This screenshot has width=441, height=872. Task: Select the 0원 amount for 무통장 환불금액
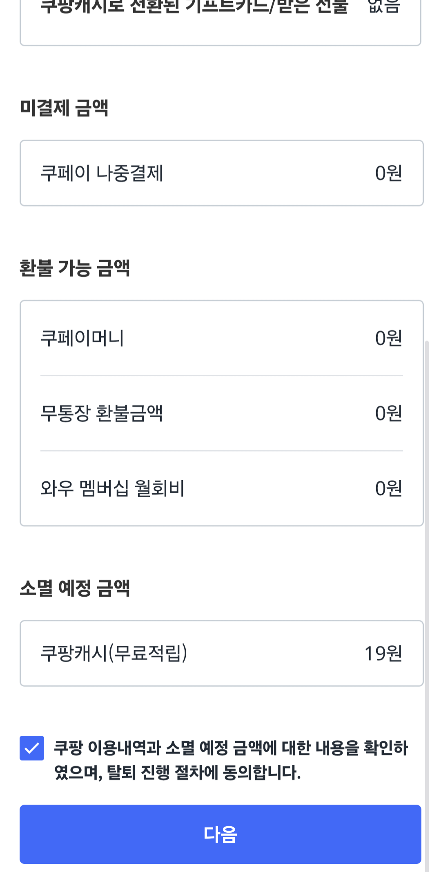pos(388,413)
